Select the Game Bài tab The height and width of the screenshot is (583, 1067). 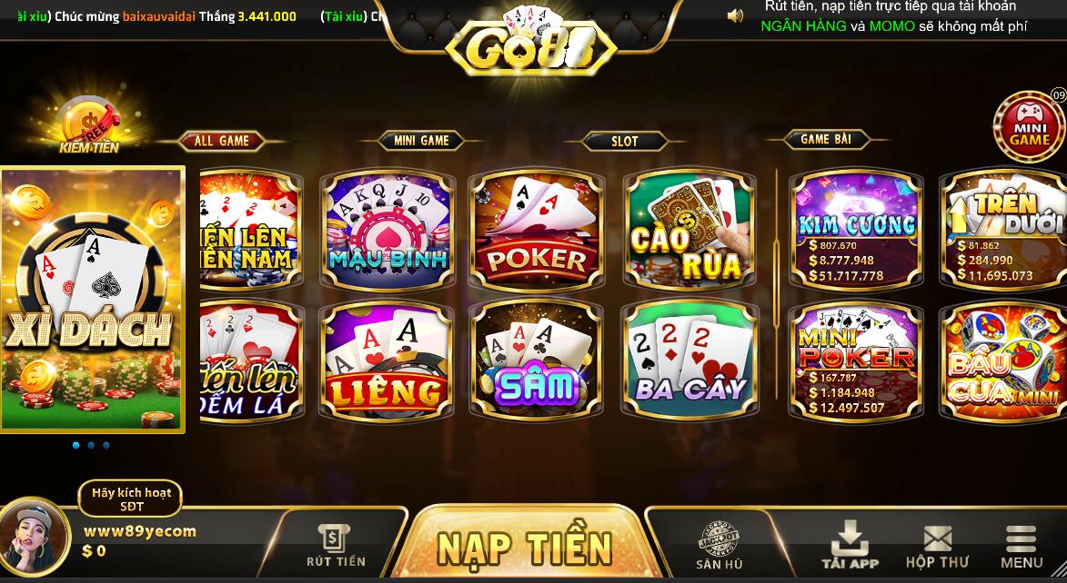[x=825, y=139]
